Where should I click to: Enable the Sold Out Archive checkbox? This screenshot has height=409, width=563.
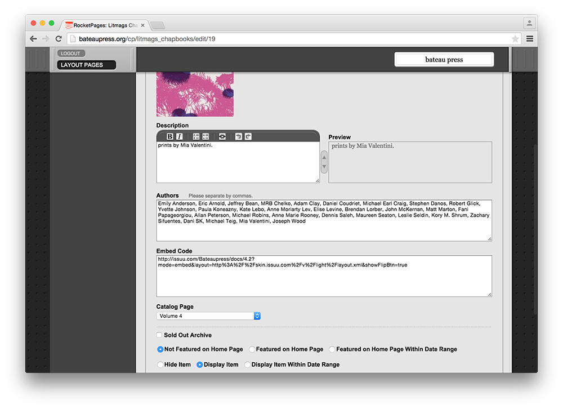point(160,335)
